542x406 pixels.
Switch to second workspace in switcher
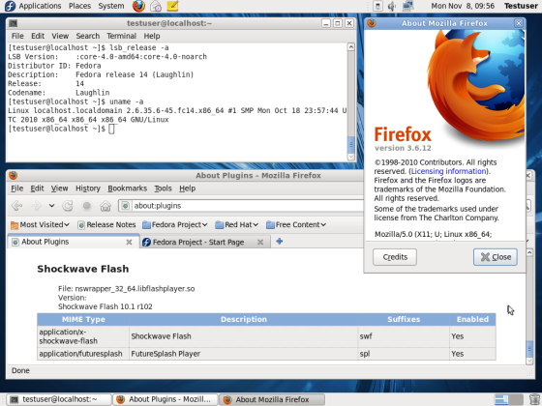516,399
